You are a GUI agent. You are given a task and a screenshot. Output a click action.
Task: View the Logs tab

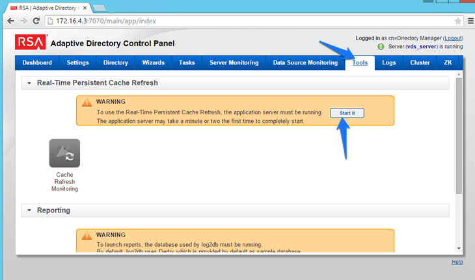coord(389,62)
